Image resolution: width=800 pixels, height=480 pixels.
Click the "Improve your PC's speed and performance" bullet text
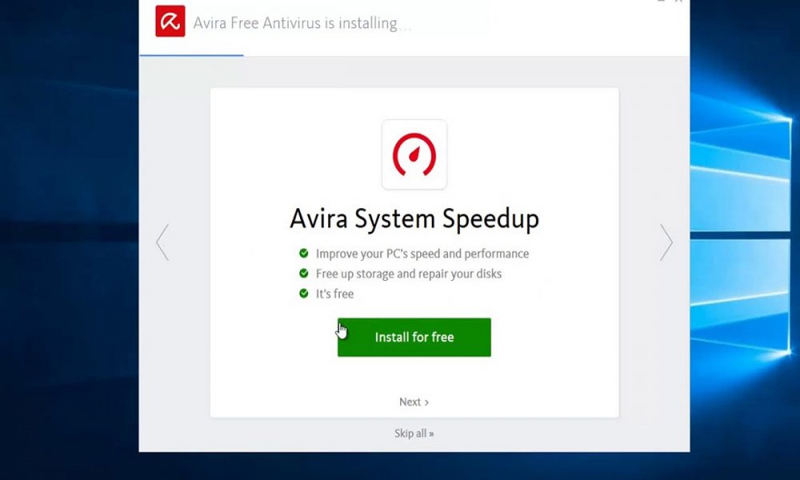[x=423, y=254]
